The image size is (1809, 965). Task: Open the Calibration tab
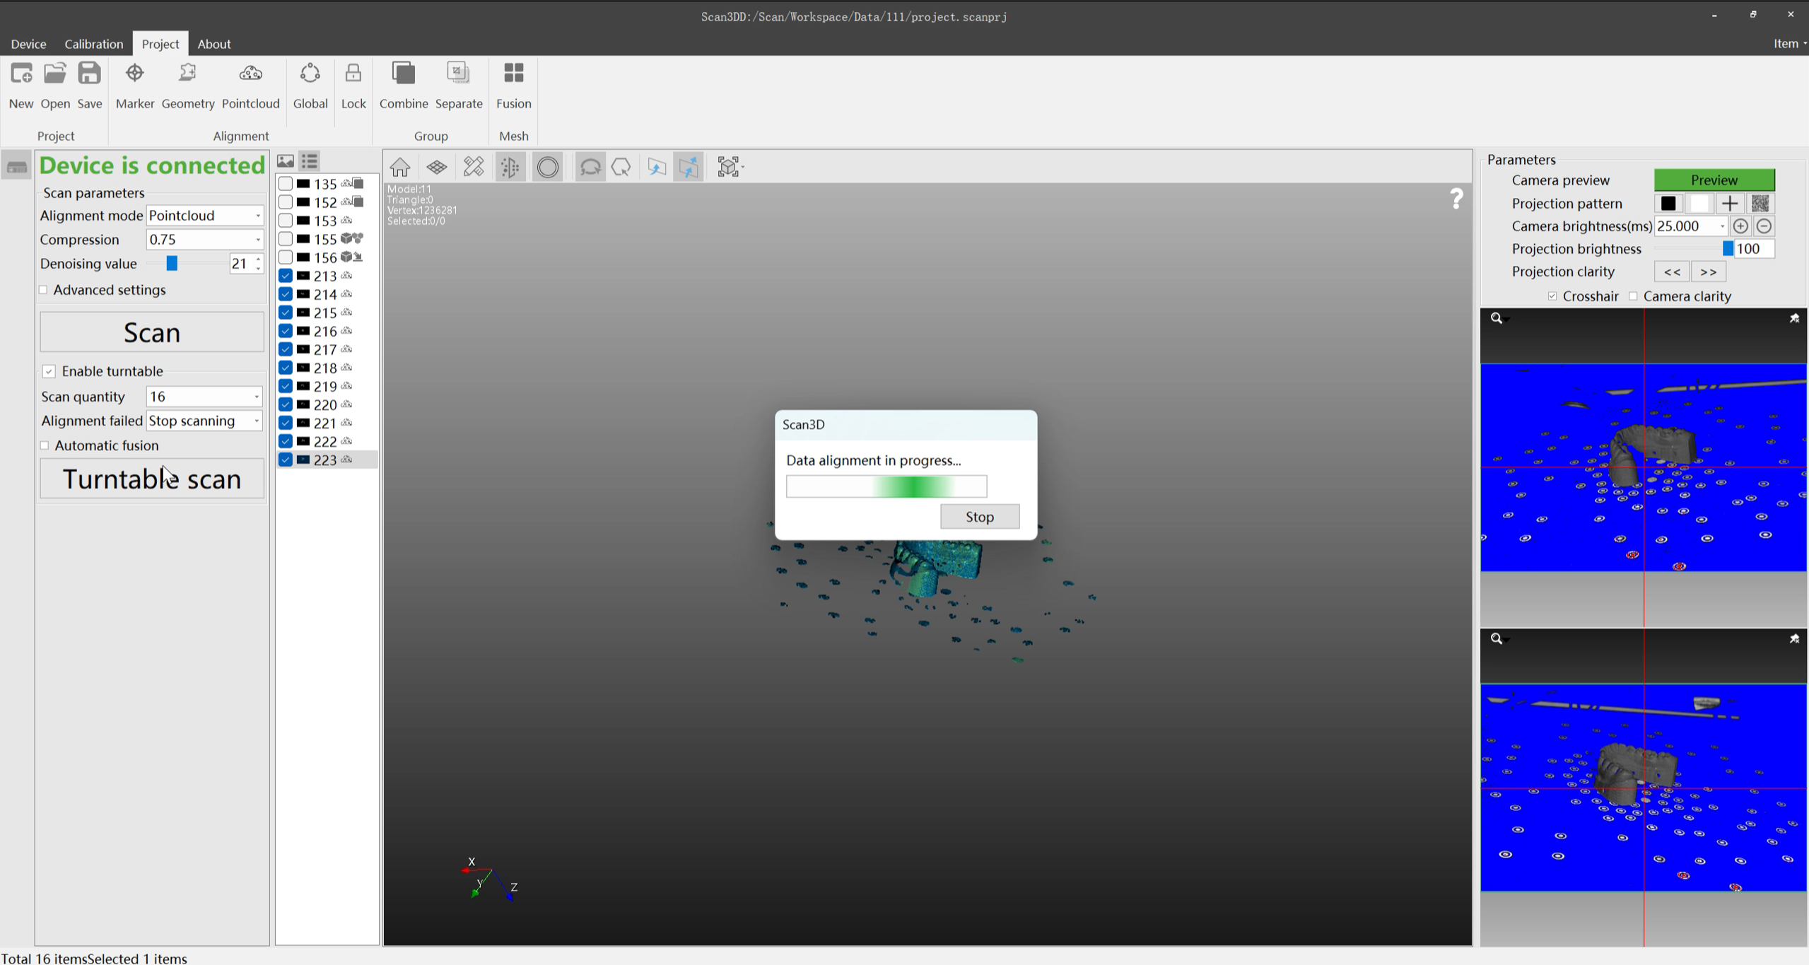(94, 44)
